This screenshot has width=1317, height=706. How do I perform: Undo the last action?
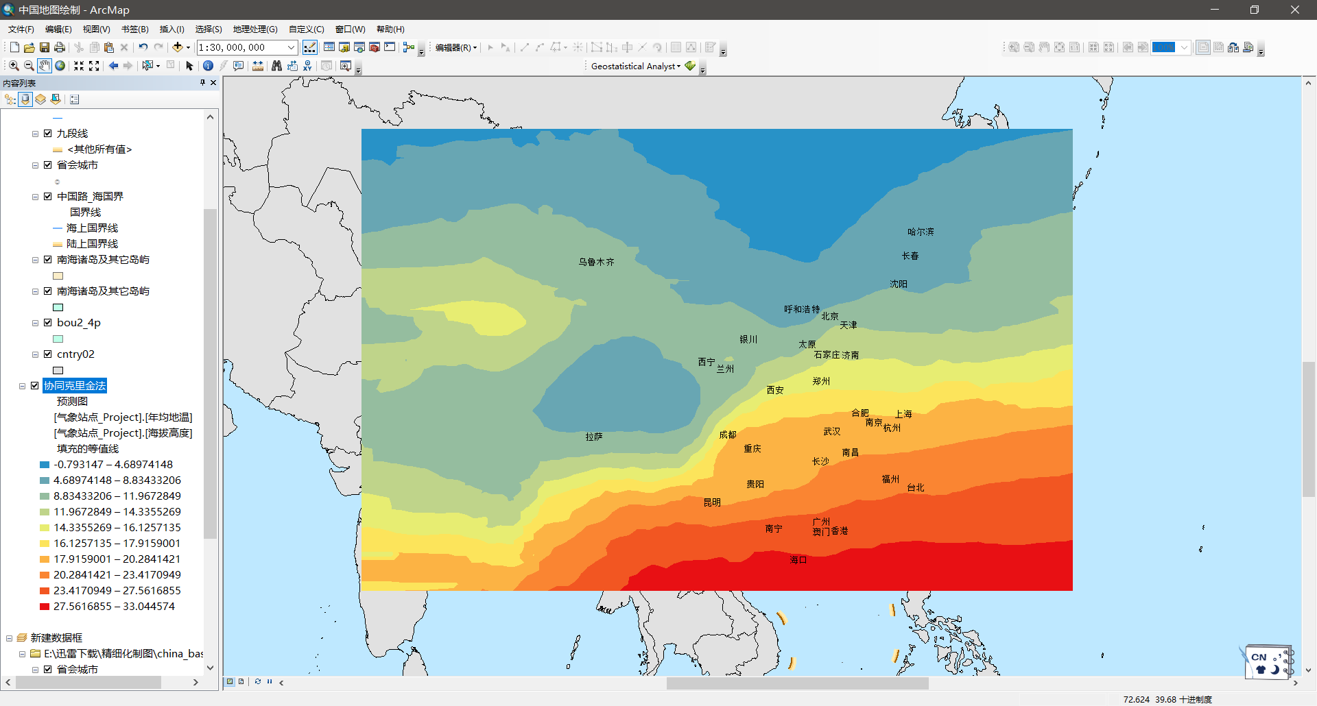point(143,47)
